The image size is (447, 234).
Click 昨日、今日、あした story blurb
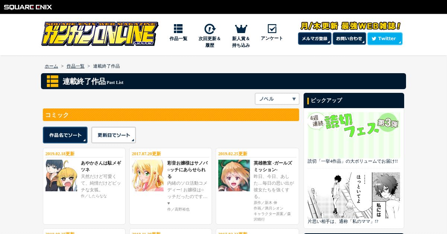274,186
